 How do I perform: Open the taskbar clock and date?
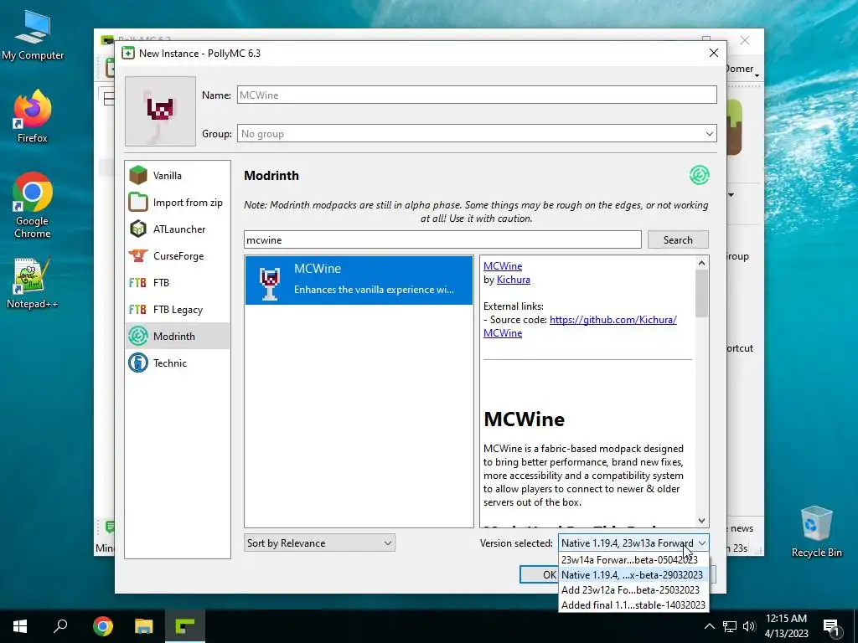point(786,626)
